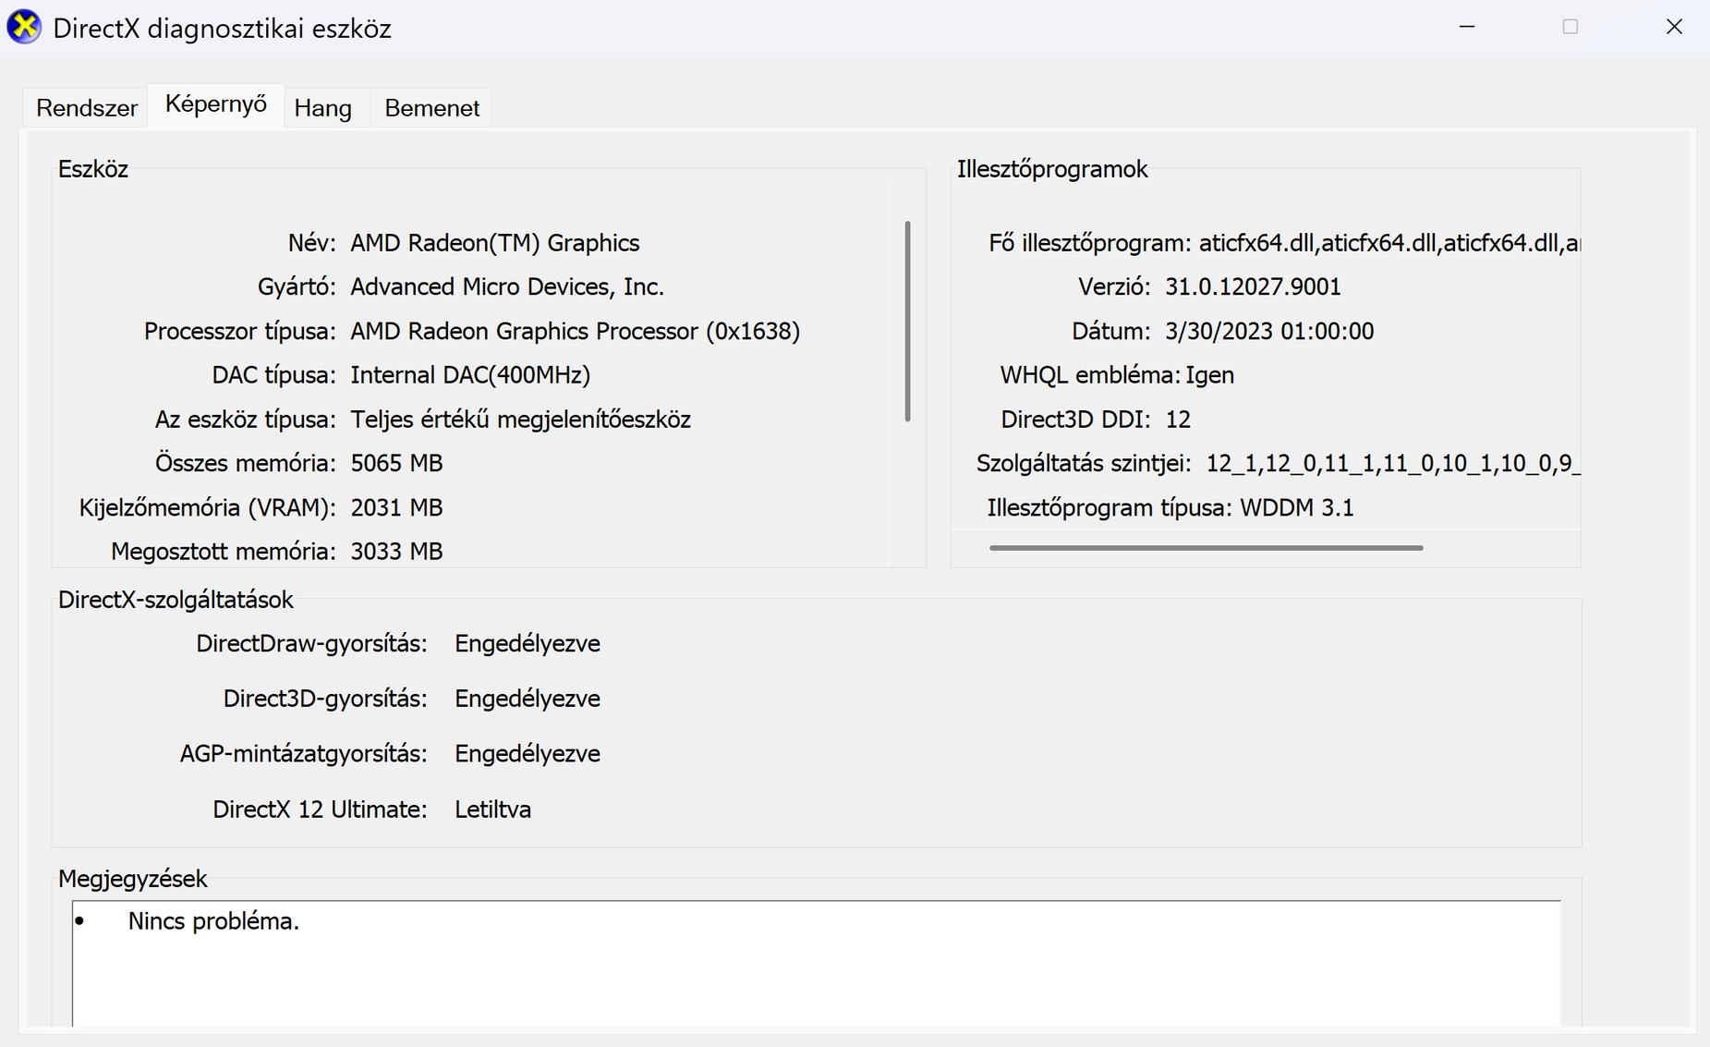The height and width of the screenshot is (1047, 1710).
Task: Click the DirectX icon in the title bar
Action: click(24, 28)
